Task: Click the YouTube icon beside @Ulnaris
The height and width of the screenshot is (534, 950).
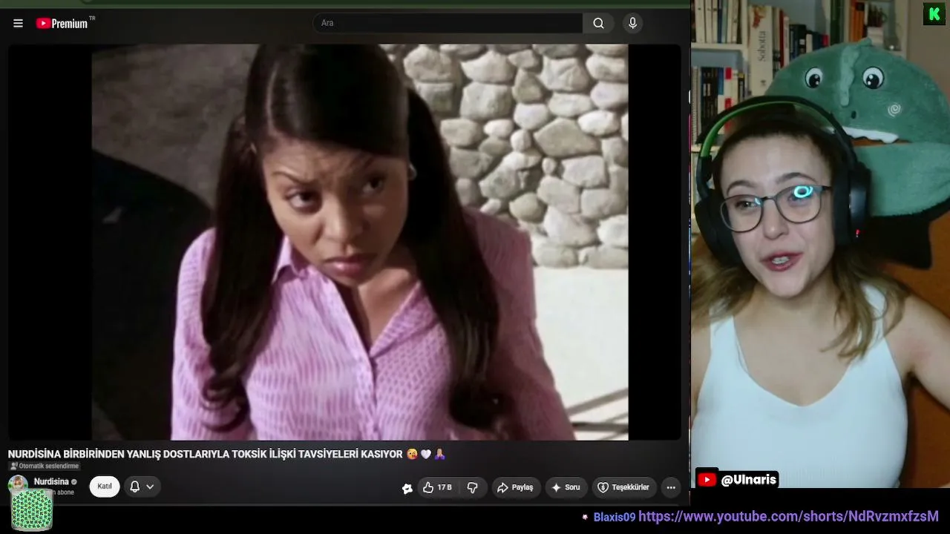Action: click(x=707, y=480)
